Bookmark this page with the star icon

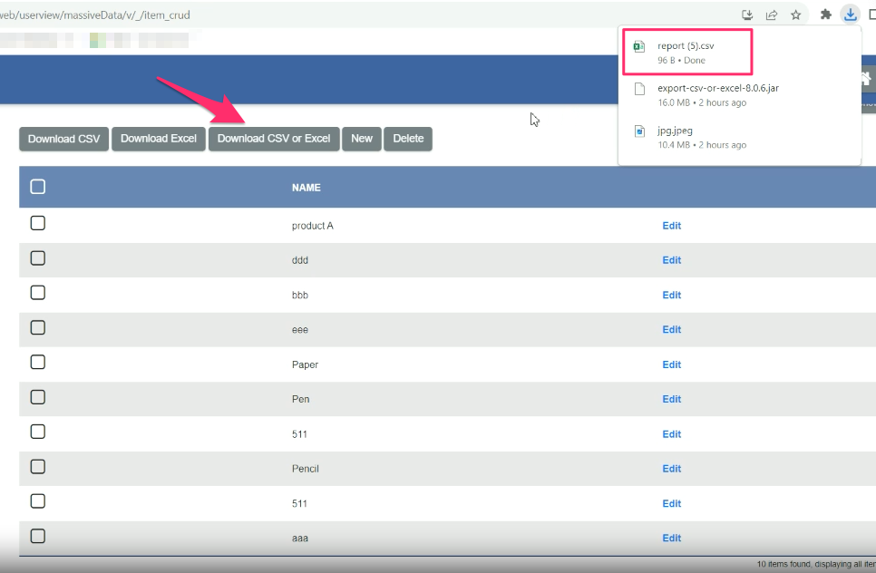795,15
